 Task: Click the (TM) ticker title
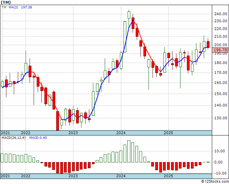tap(6, 2)
